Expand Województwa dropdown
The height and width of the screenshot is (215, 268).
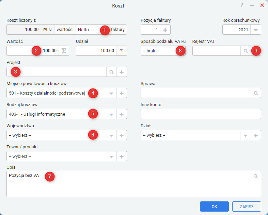111,135
